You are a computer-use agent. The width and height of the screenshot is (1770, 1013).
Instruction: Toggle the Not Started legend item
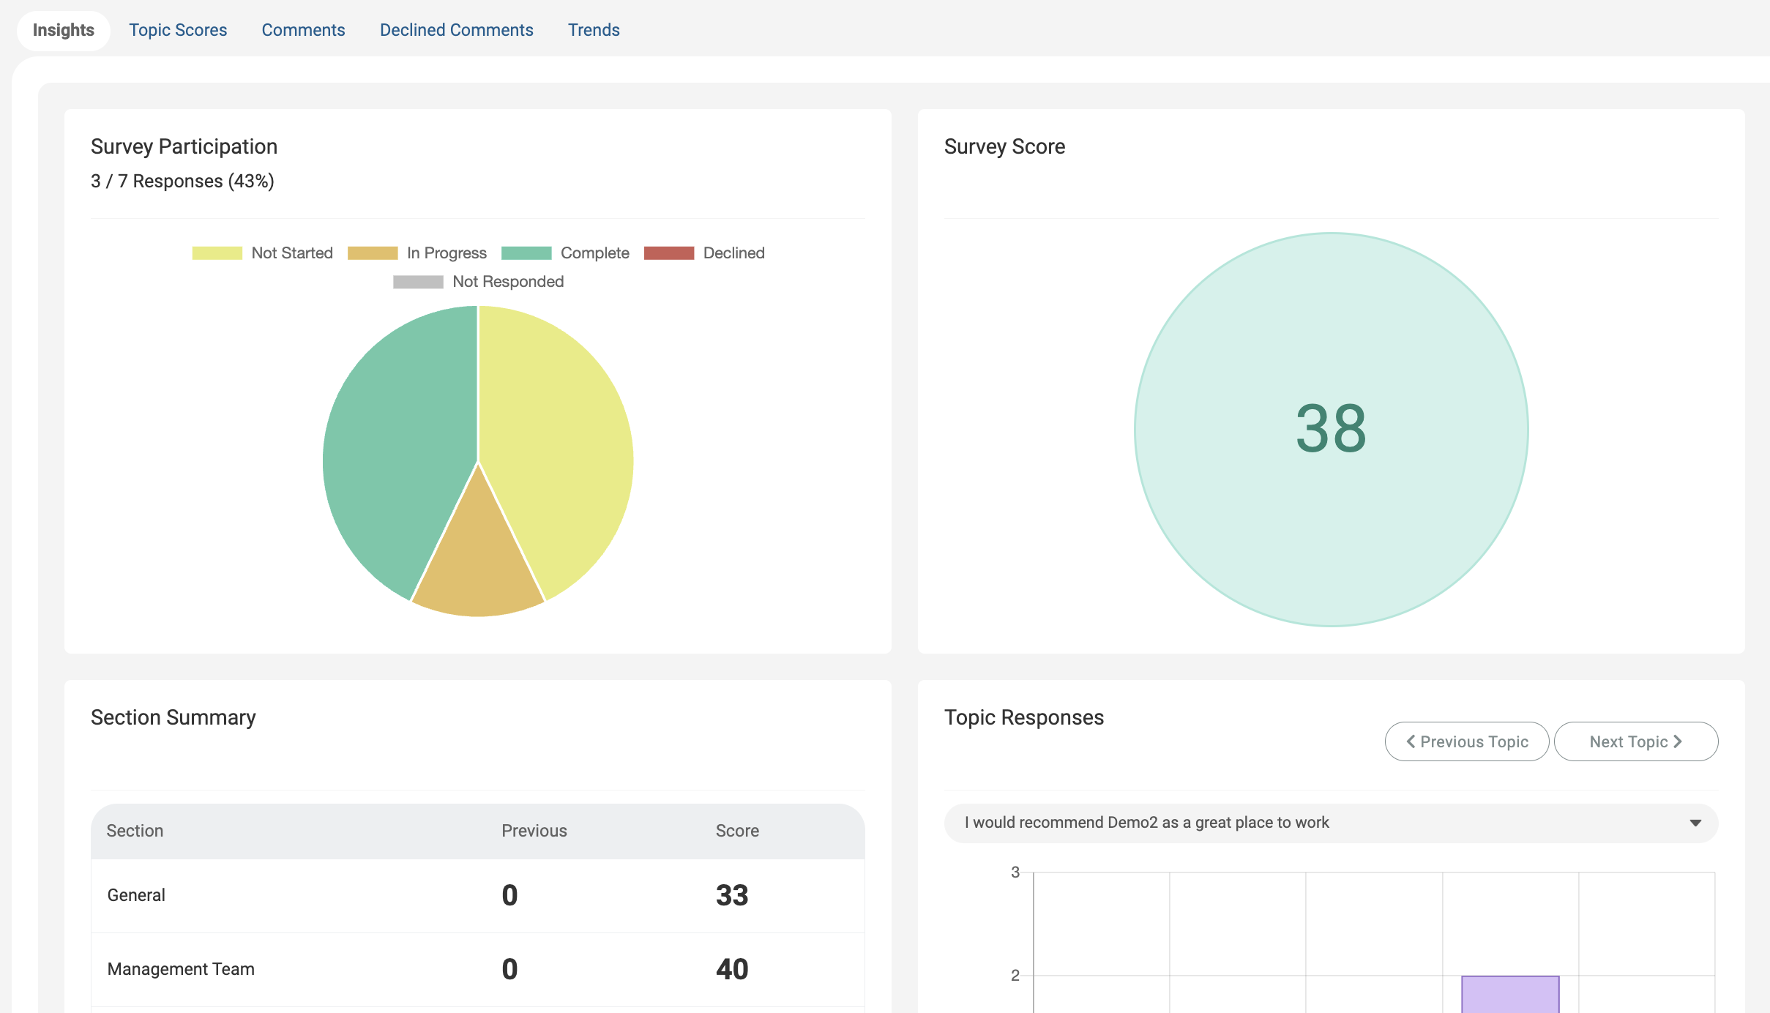[x=262, y=253]
